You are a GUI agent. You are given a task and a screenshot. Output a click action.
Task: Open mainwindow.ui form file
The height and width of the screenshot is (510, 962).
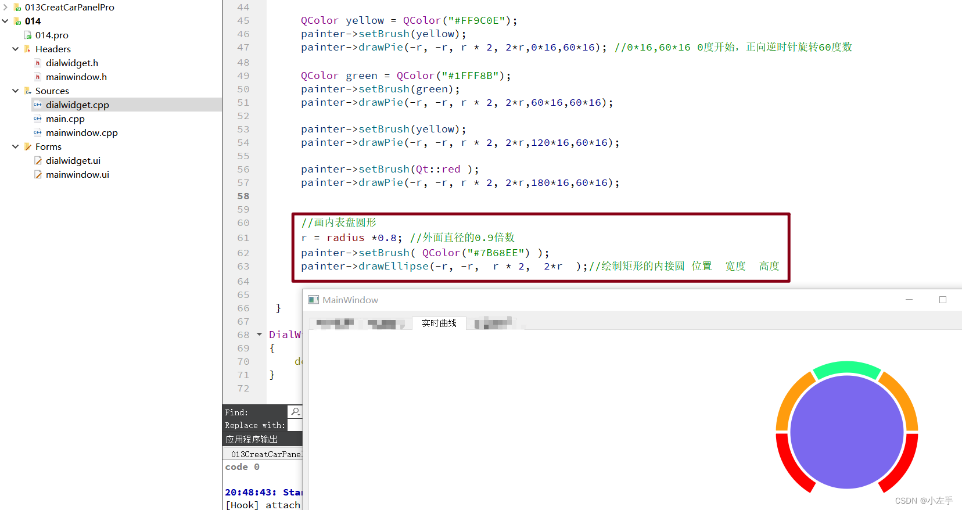coord(77,174)
